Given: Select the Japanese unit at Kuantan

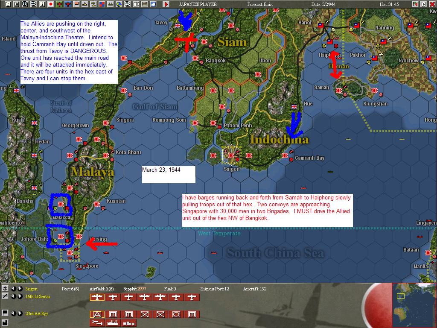Looking at the screenshot, I should tap(97, 204).
